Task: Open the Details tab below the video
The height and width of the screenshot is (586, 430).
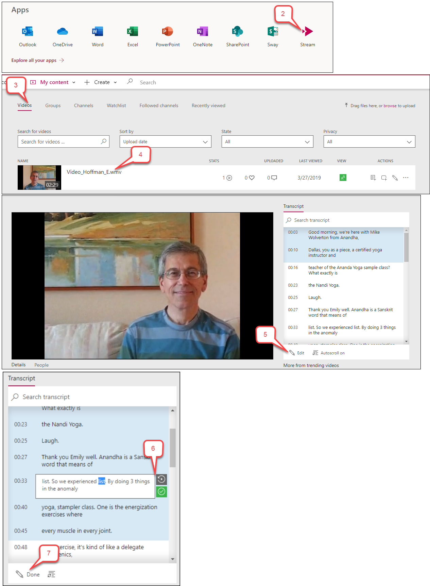Action: pos(18,365)
